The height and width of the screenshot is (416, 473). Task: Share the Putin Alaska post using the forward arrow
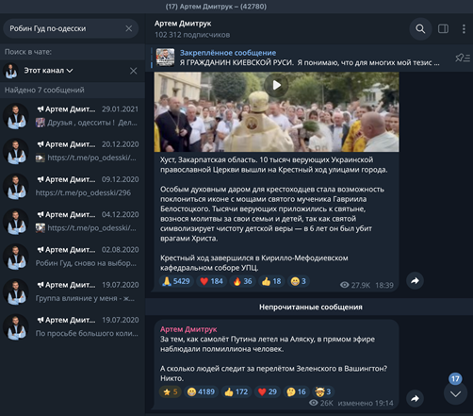tap(415, 399)
